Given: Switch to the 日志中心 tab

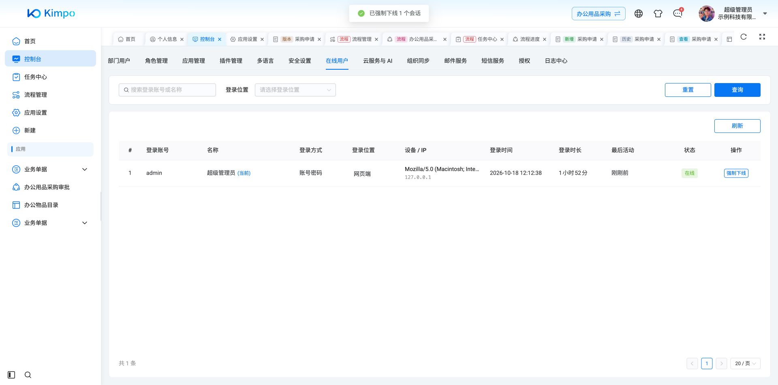Looking at the screenshot, I should pos(556,61).
